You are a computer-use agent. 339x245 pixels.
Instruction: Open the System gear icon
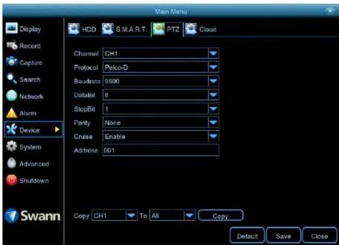coord(12,146)
